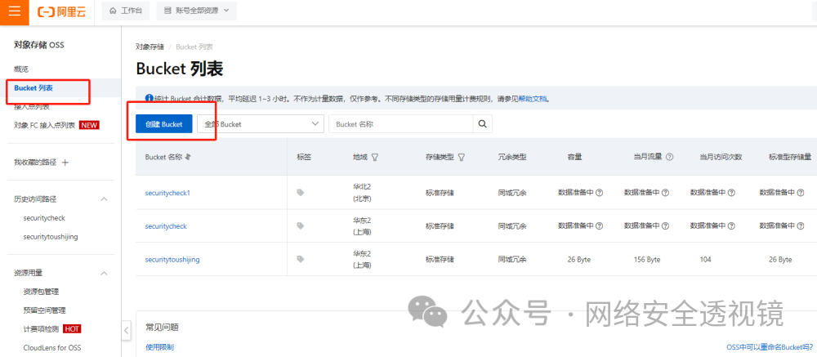Screen dimensions: 817x357
Task: Open the 工作台 workbench button
Action: [126, 11]
